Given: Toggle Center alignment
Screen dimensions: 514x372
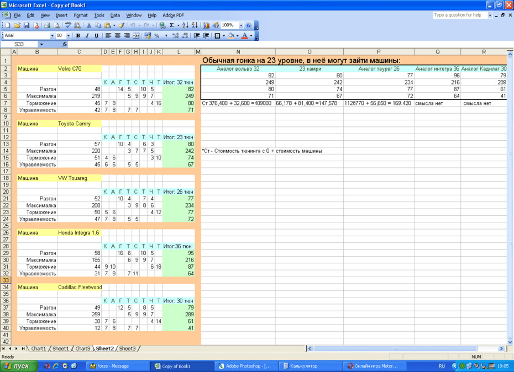Looking at the screenshot, I should point(117,36).
